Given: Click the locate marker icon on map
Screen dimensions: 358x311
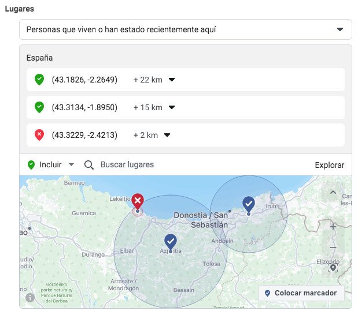Looking at the screenshot, I should (333, 268).
